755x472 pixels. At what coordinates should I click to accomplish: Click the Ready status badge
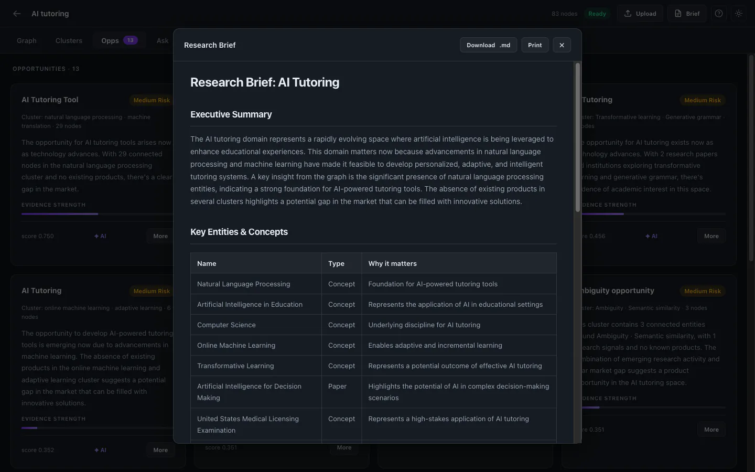(597, 14)
